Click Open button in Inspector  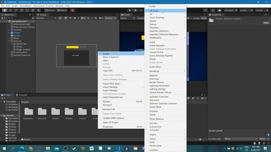tap(266, 23)
